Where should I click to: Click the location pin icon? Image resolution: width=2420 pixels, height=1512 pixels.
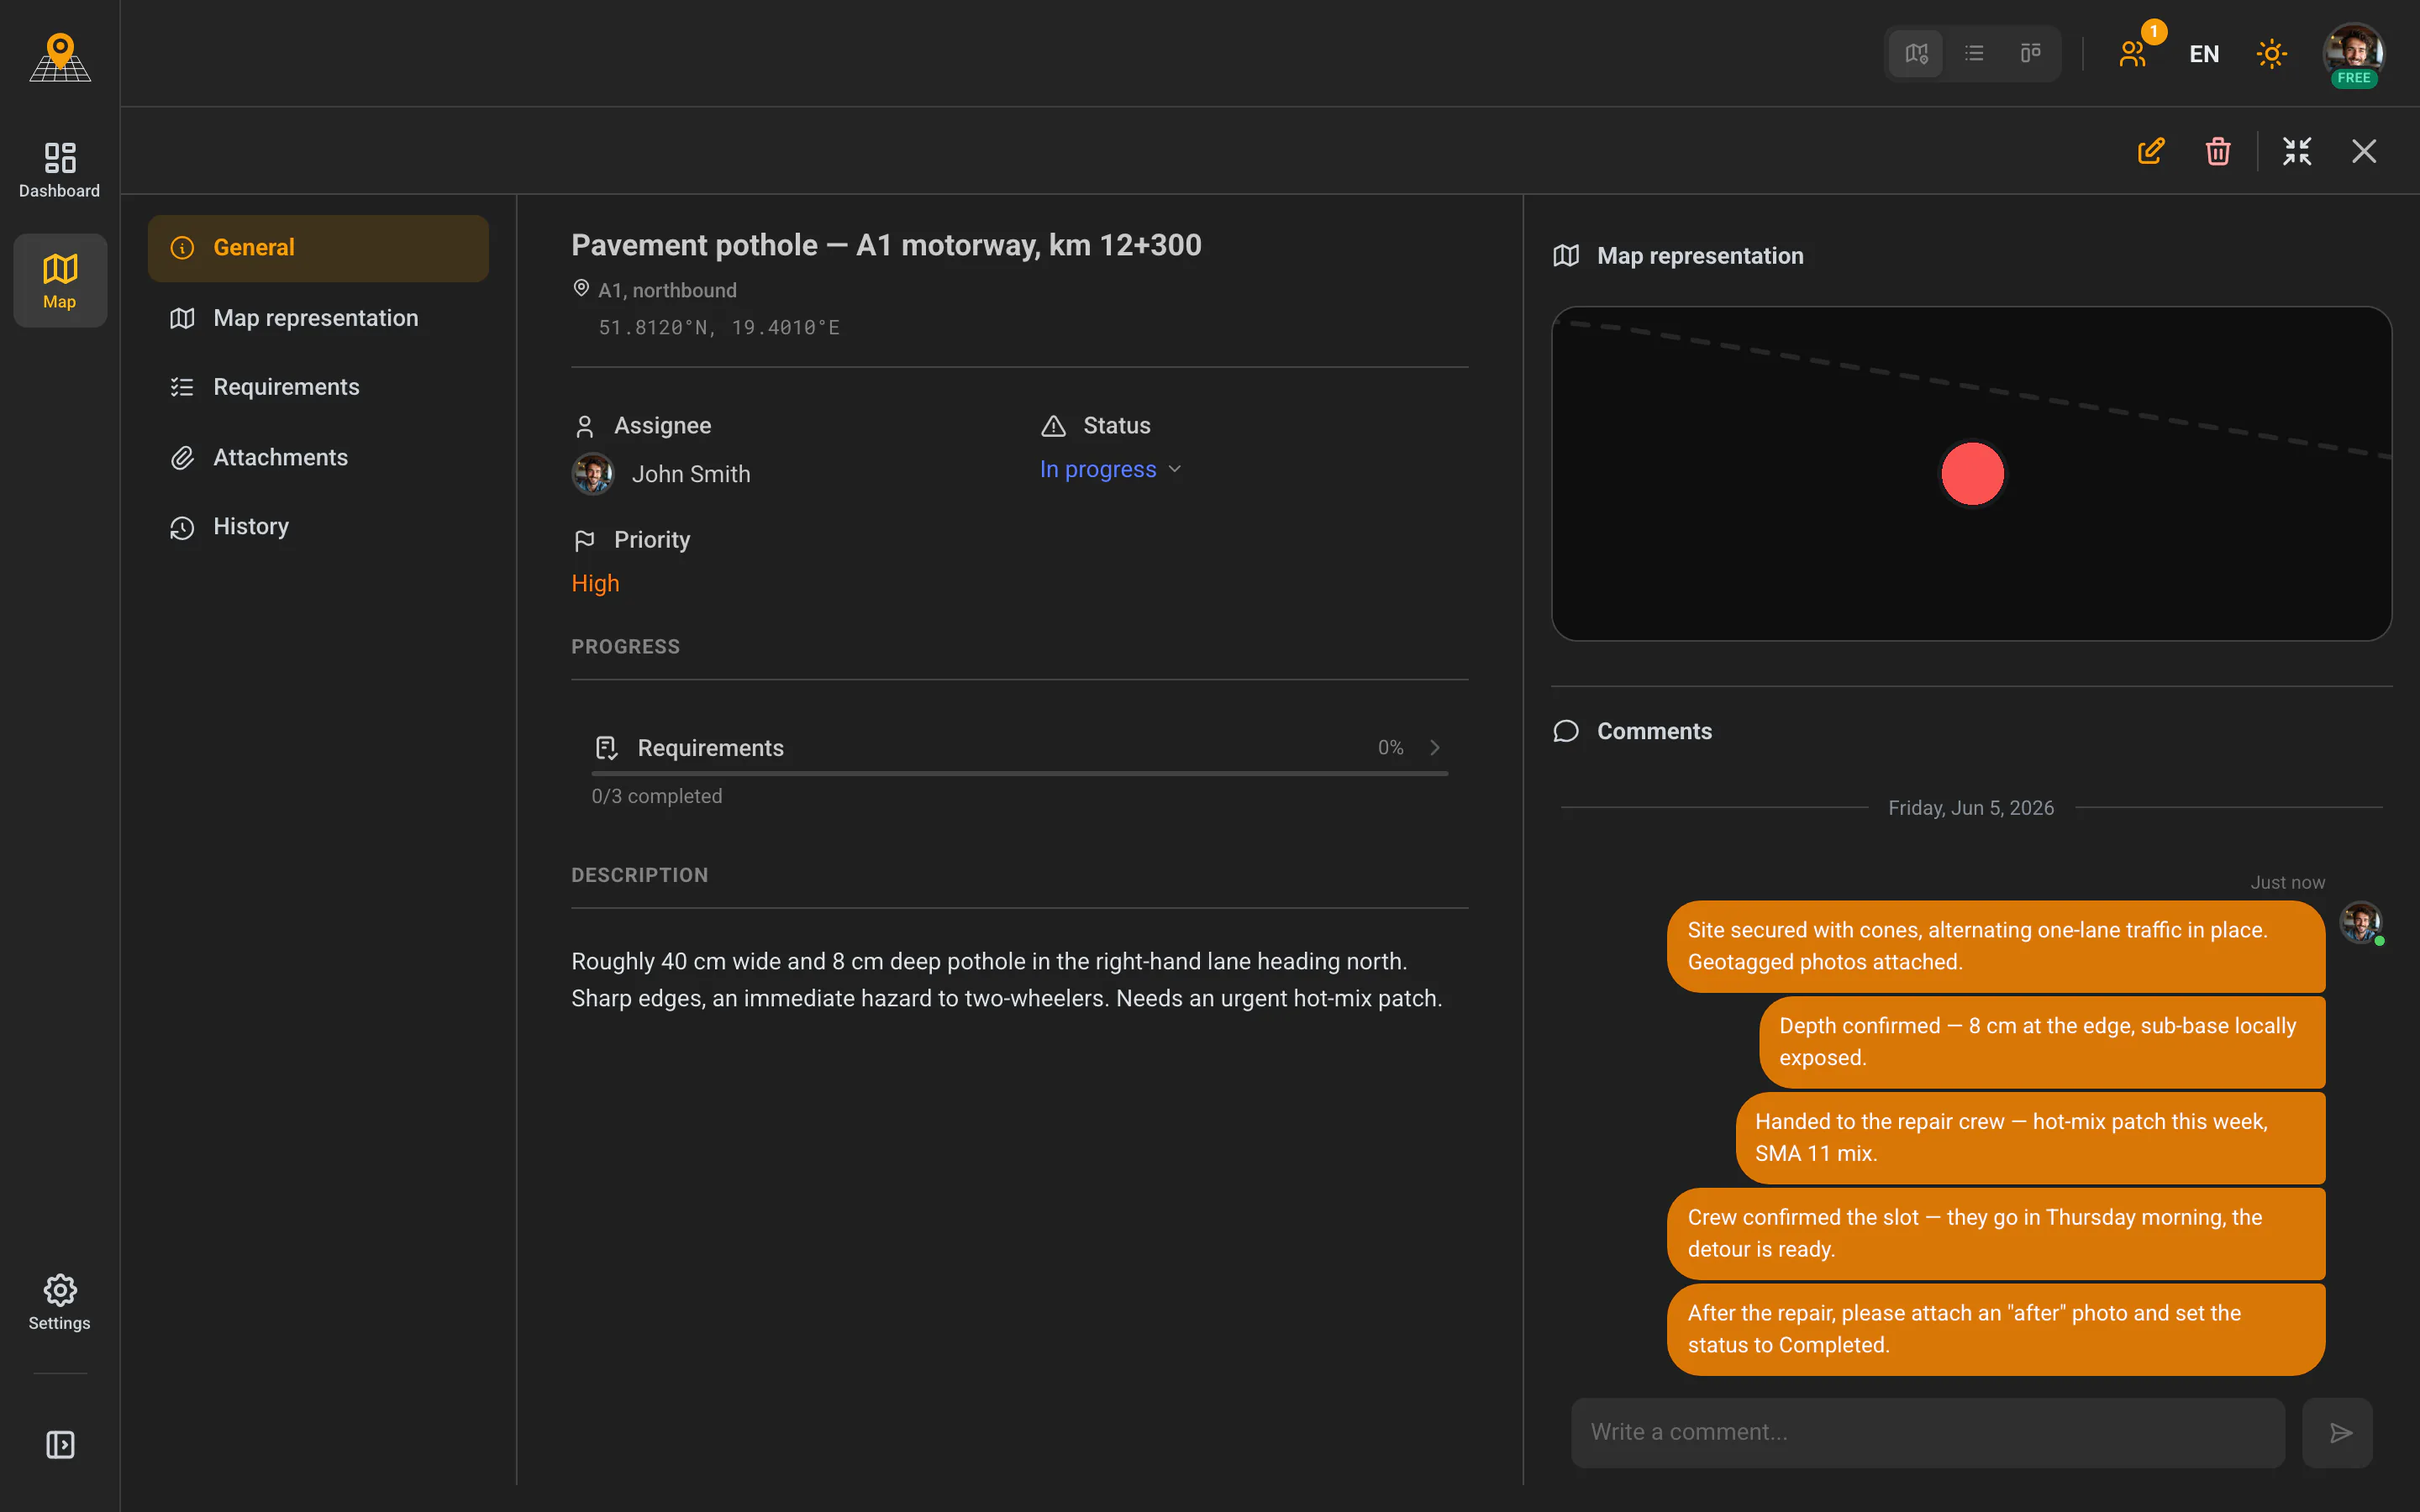581,289
